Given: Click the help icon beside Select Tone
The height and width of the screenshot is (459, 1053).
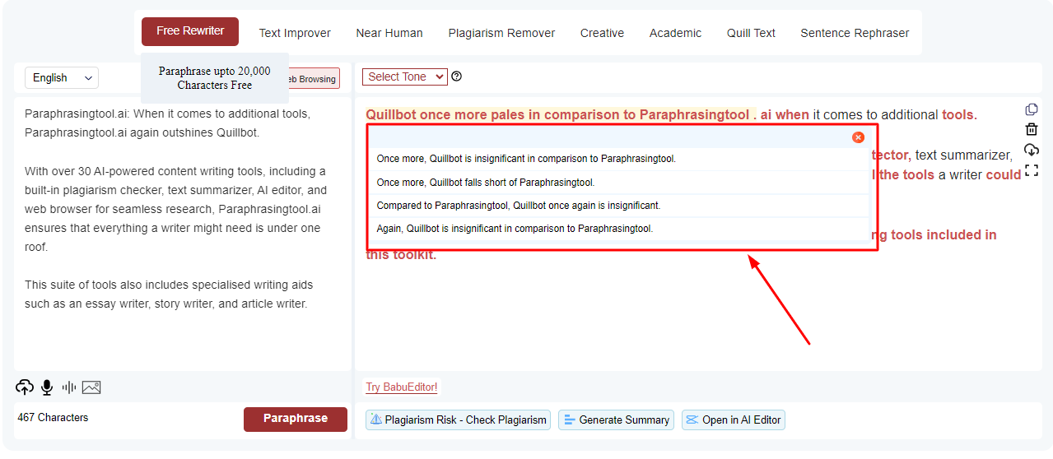Looking at the screenshot, I should click(x=457, y=76).
